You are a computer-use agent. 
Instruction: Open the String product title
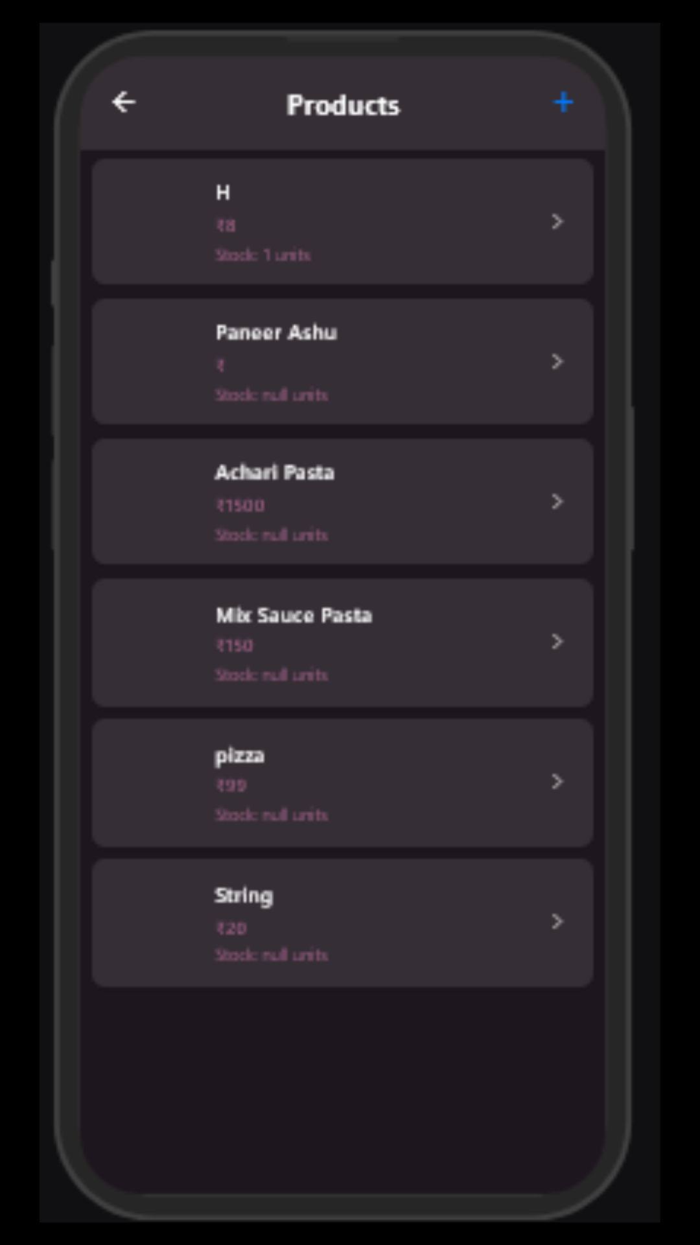(244, 895)
